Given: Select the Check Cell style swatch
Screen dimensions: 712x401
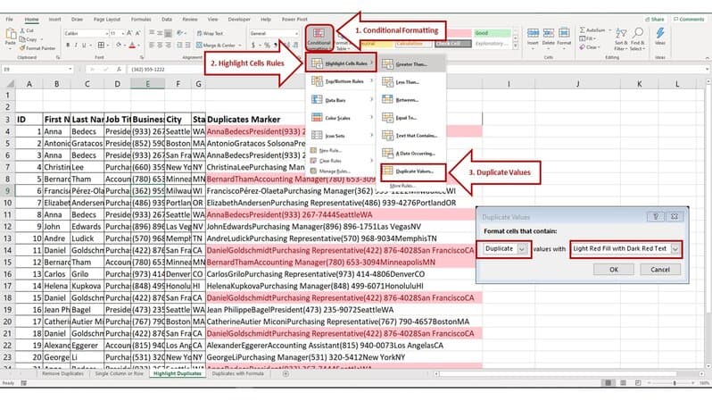Looking at the screenshot, I should coord(452,44).
